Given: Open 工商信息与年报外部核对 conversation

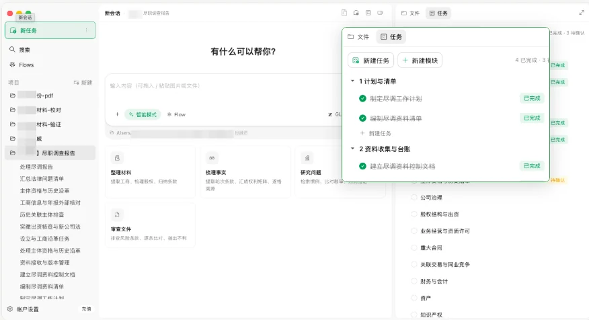Looking at the screenshot, I should [x=50, y=202].
